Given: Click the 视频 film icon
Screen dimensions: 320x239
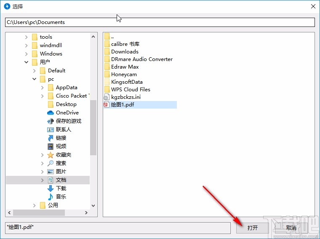Looking at the screenshot, I should click(x=51, y=146).
